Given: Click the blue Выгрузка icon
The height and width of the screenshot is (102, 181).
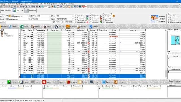Looking at the screenshot, I should (x=90, y=27).
